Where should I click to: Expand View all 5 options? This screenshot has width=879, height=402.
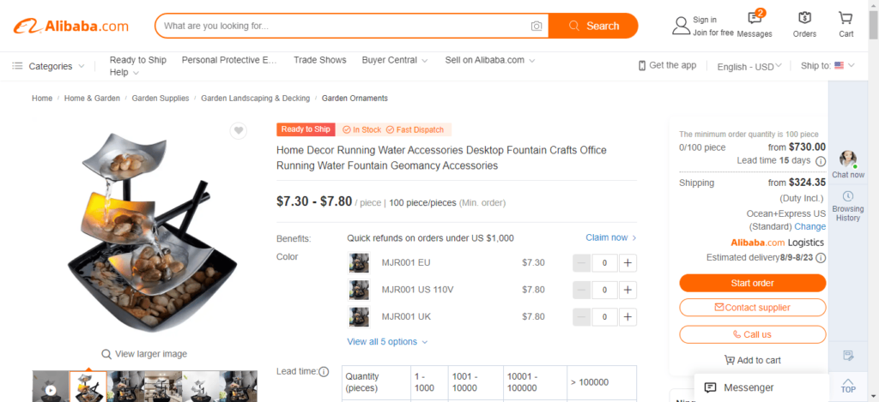387,341
